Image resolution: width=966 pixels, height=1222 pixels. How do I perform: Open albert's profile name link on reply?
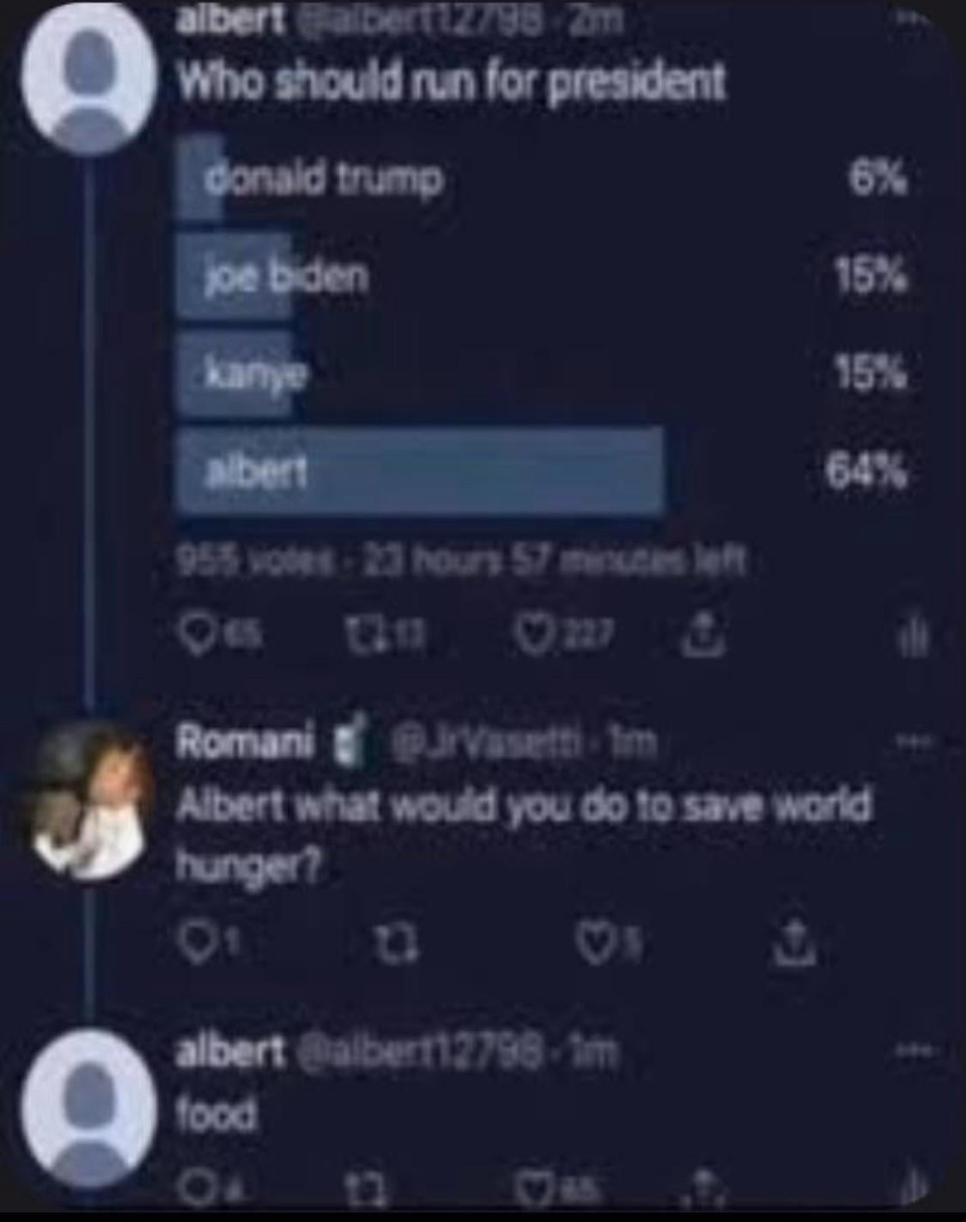[x=229, y=1050]
